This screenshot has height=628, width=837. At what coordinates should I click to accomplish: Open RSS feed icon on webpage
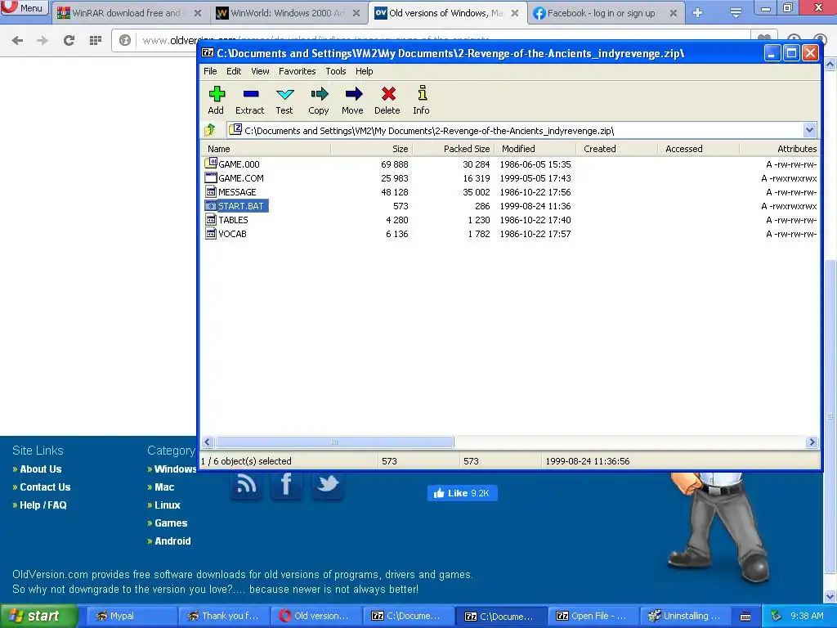(x=247, y=485)
